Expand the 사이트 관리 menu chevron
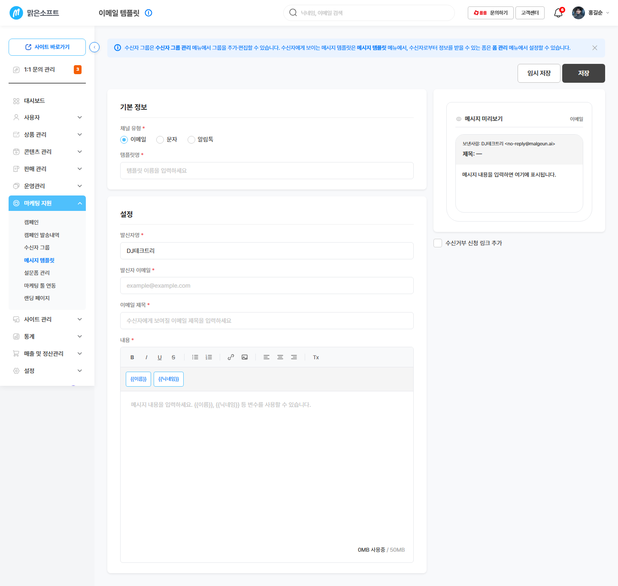The width and height of the screenshot is (618, 586). pos(80,319)
